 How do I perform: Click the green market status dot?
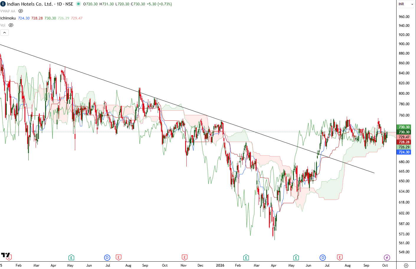coord(78,4)
